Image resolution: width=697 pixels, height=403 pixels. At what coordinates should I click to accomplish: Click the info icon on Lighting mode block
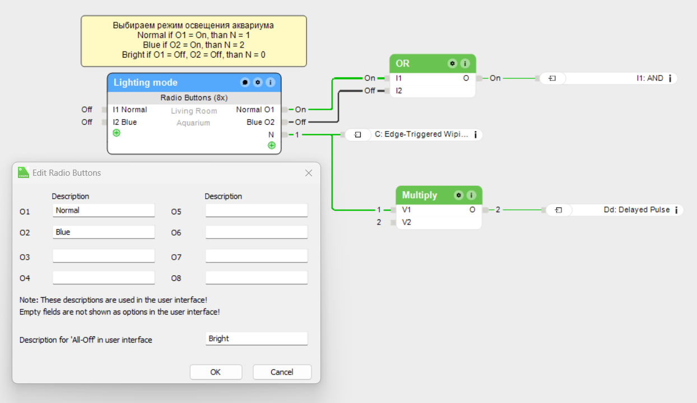click(270, 82)
